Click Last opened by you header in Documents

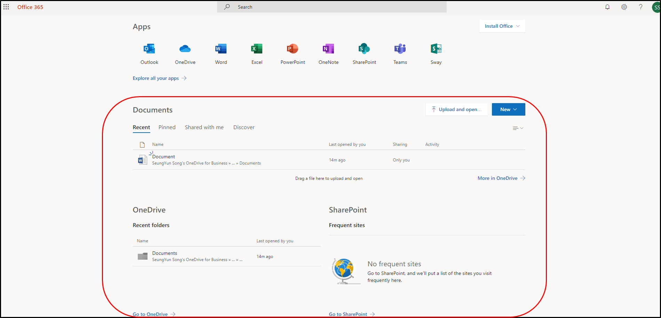(x=347, y=144)
